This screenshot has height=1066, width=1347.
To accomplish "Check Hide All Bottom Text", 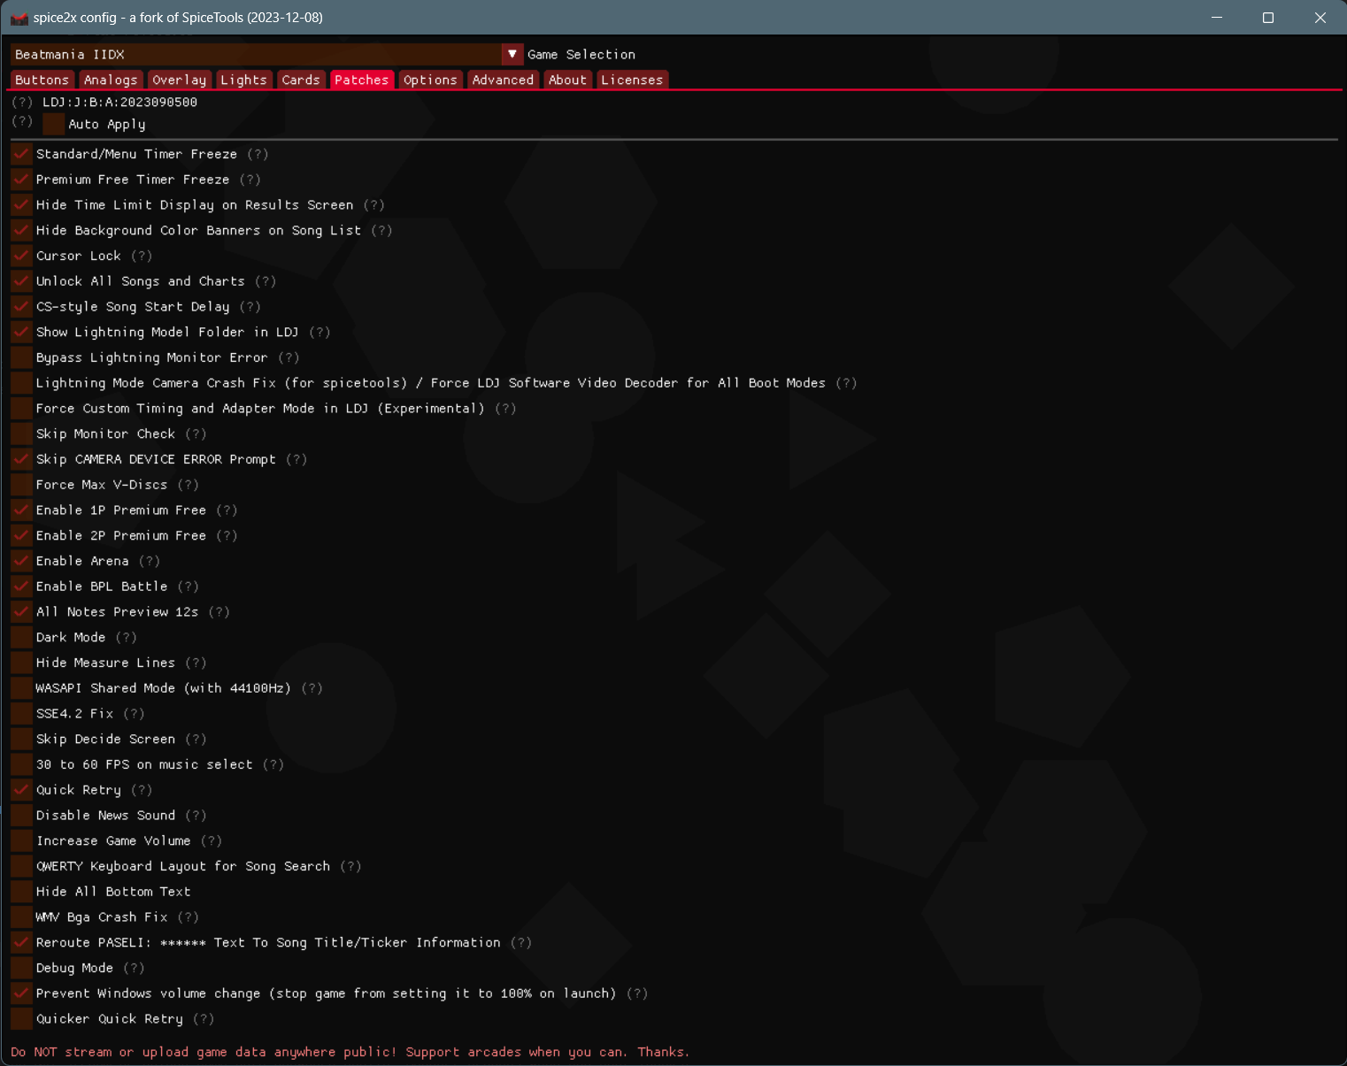I will [x=21, y=893].
